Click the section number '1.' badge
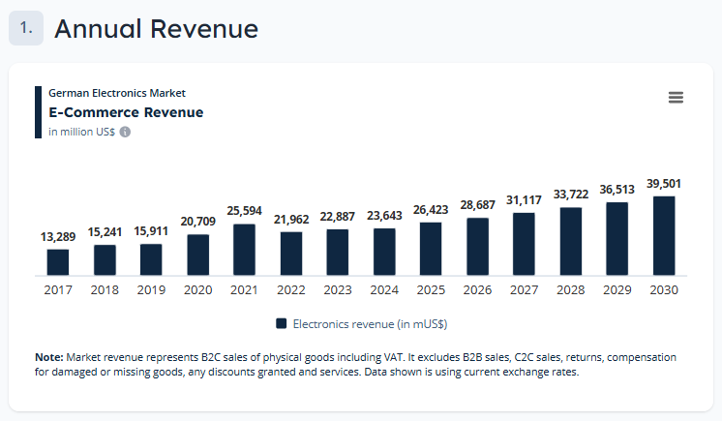This screenshot has width=722, height=421. tap(26, 29)
